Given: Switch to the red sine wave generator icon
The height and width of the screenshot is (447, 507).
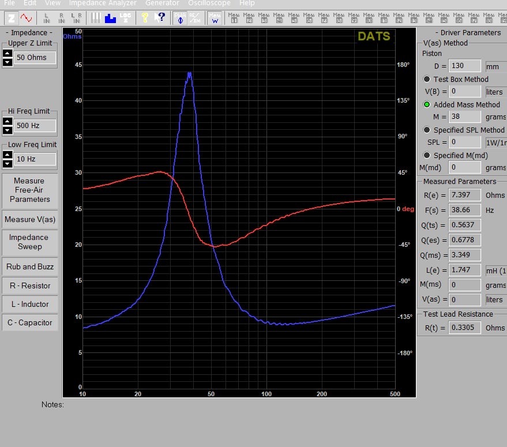Looking at the screenshot, I should tap(26, 18).
